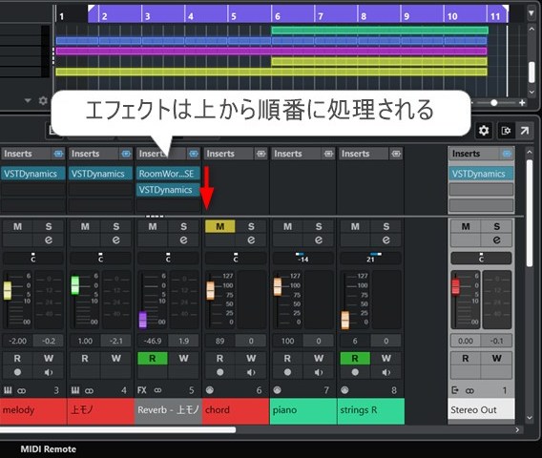Open ruler dropdown arrow at top right

tap(532, 13)
